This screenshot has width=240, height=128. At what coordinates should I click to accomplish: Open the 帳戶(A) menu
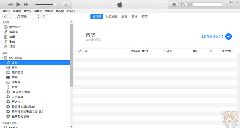point(60,11)
